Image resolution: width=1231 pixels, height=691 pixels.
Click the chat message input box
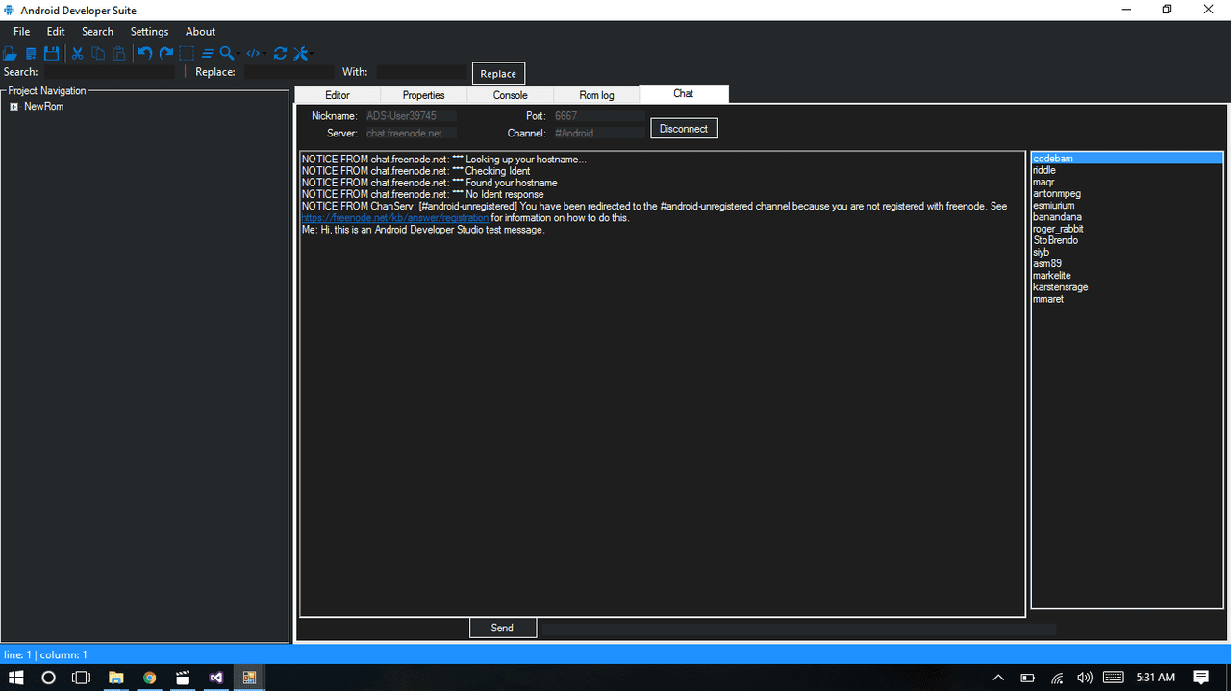(x=799, y=629)
